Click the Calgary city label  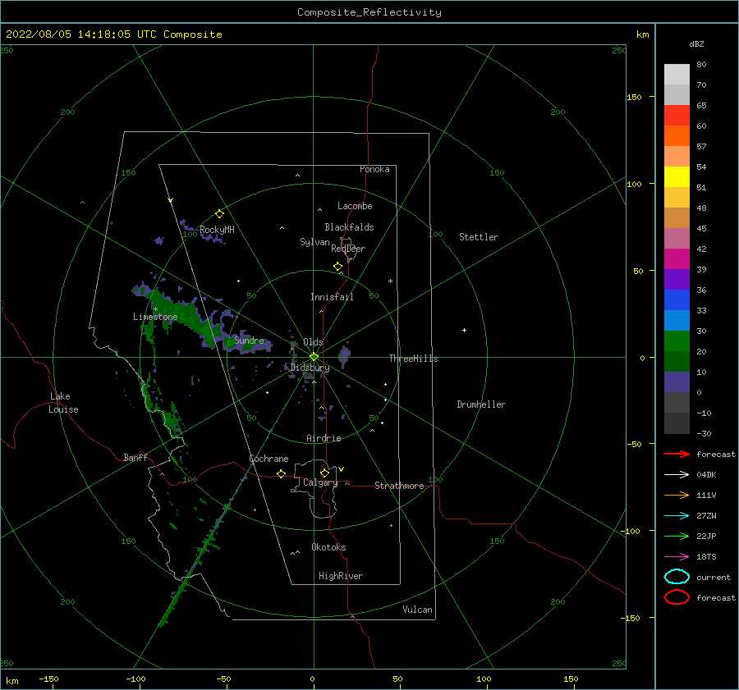coord(320,482)
